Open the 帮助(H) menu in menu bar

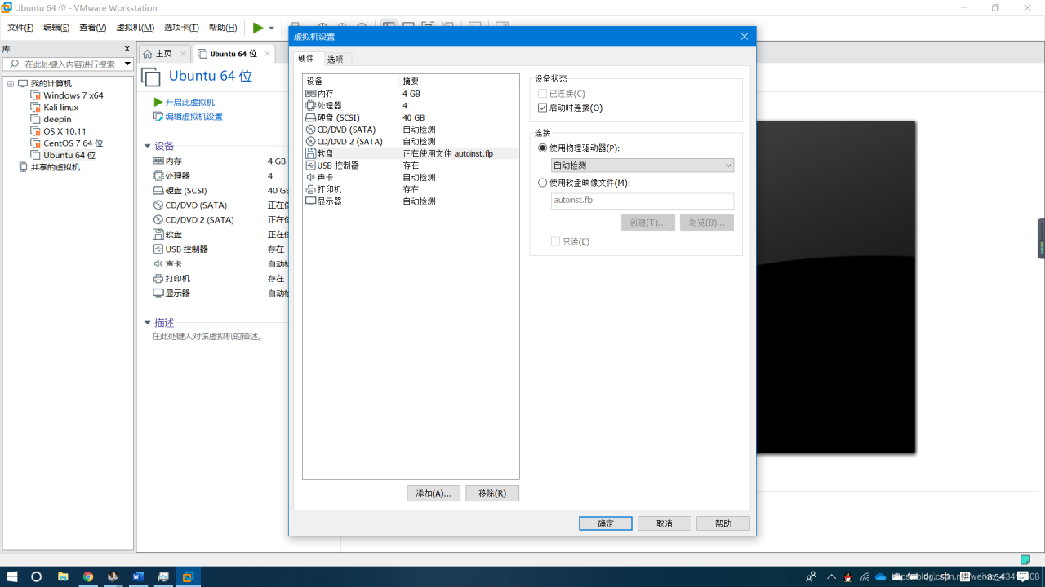[223, 28]
